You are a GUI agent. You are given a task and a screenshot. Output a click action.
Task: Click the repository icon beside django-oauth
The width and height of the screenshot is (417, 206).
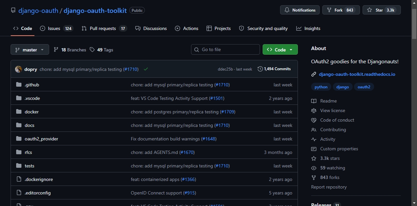pos(13,10)
